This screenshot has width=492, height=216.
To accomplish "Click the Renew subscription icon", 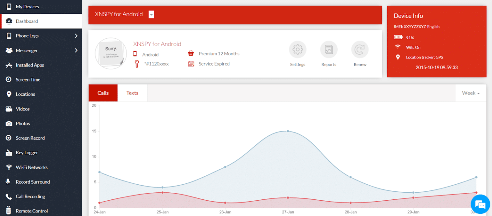I will (360, 50).
